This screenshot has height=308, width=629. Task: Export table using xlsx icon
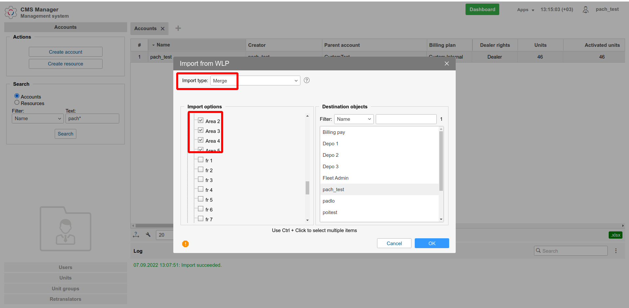(x=615, y=235)
